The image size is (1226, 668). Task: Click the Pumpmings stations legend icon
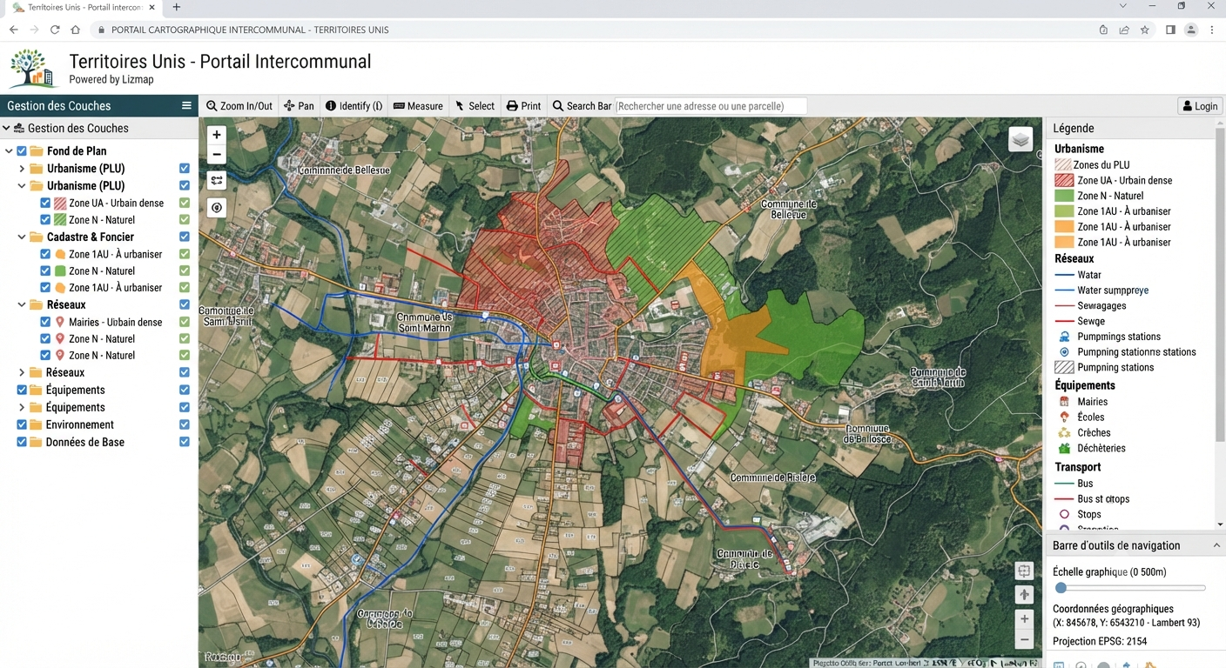(1064, 337)
